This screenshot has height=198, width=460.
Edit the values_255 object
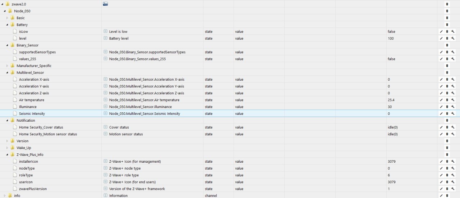(441, 59)
